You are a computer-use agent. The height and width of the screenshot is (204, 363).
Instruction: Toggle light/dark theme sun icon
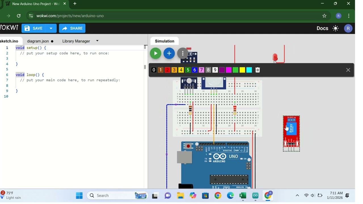[x=335, y=28]
